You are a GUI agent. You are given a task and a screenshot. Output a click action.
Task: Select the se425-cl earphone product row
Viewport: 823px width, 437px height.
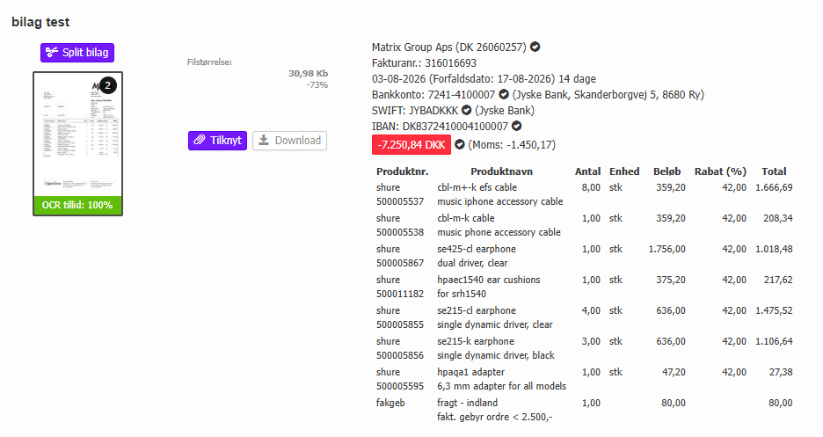(584, 256)
